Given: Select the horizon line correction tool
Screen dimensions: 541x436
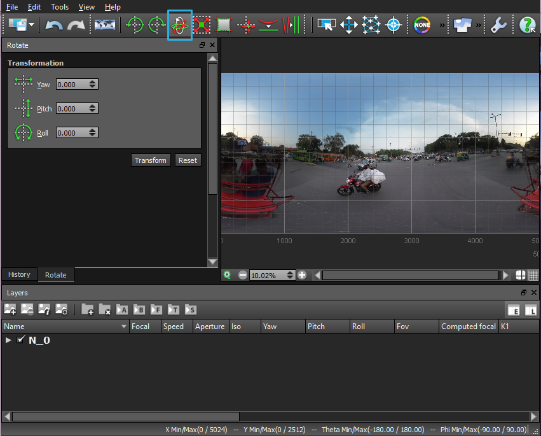Looking at the screenshot, I should coord(268,25).
